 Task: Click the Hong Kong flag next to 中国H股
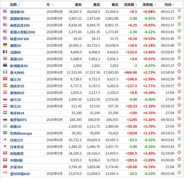point(5,160)
